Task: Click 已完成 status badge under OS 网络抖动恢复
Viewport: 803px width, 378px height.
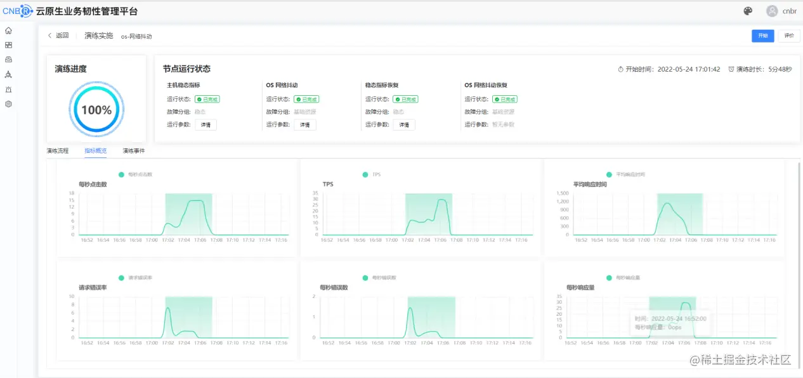Action: [505, 99]
